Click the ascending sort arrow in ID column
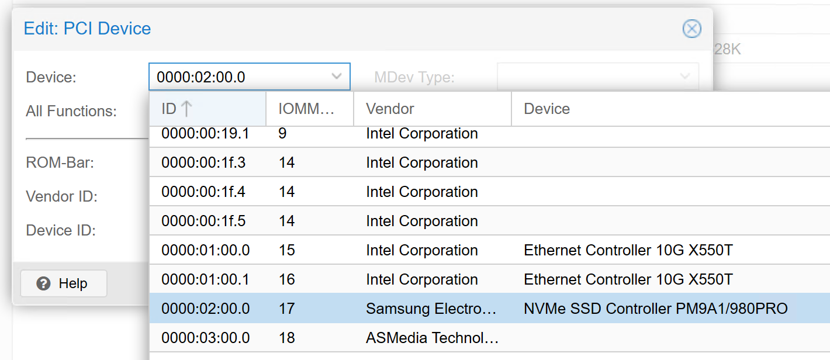The height and width of the screenshot is (360, 830). (186, 109)
